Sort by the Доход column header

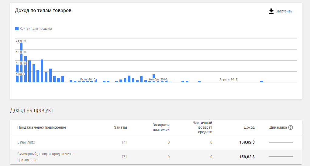(249, 127)
